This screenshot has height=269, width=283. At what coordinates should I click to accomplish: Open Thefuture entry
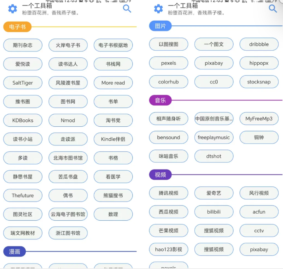pos(23,195)
